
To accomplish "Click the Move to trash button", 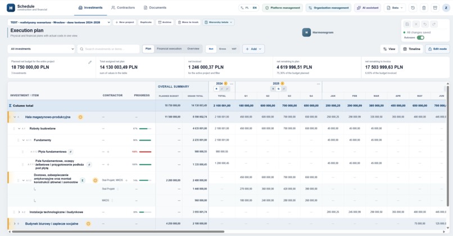I will [188, 22].
